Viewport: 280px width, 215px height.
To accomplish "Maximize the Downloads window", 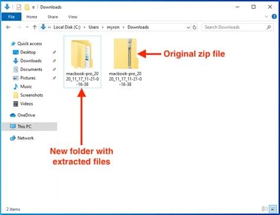I will 253,7.
